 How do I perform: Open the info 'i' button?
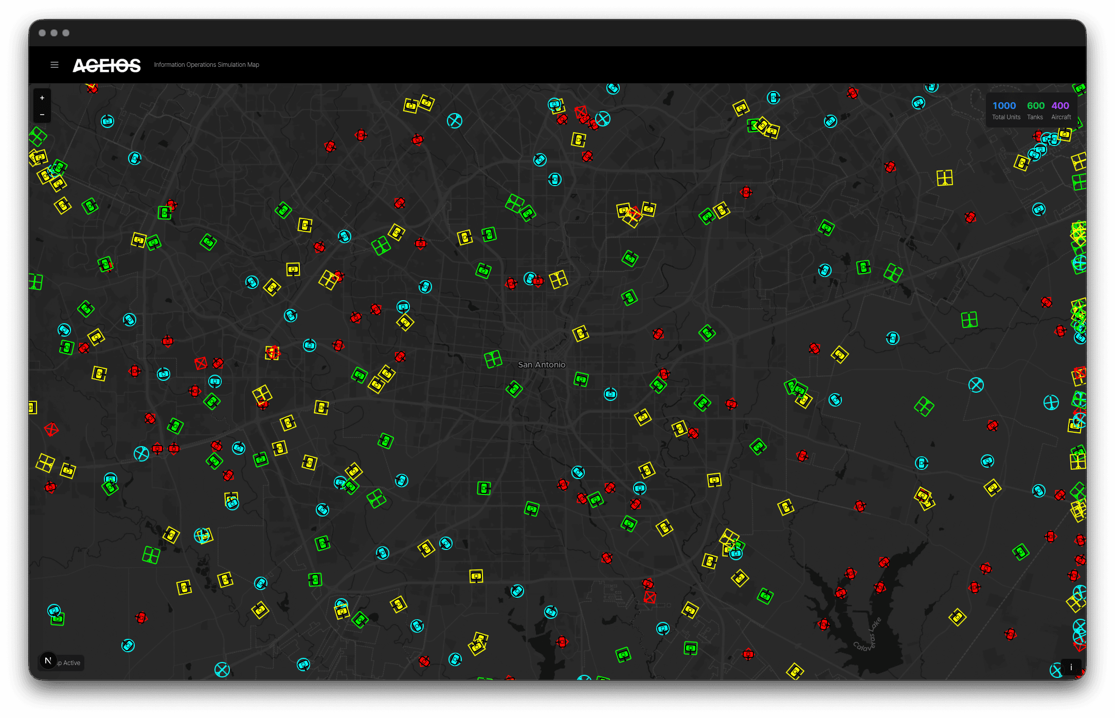click(1071, 667)
